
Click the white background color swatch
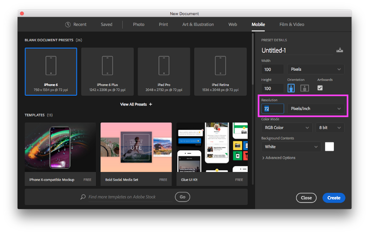pos(329,147)
